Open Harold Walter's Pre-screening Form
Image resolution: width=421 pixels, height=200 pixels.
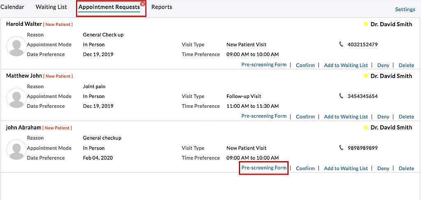click(x=264, y=65)
